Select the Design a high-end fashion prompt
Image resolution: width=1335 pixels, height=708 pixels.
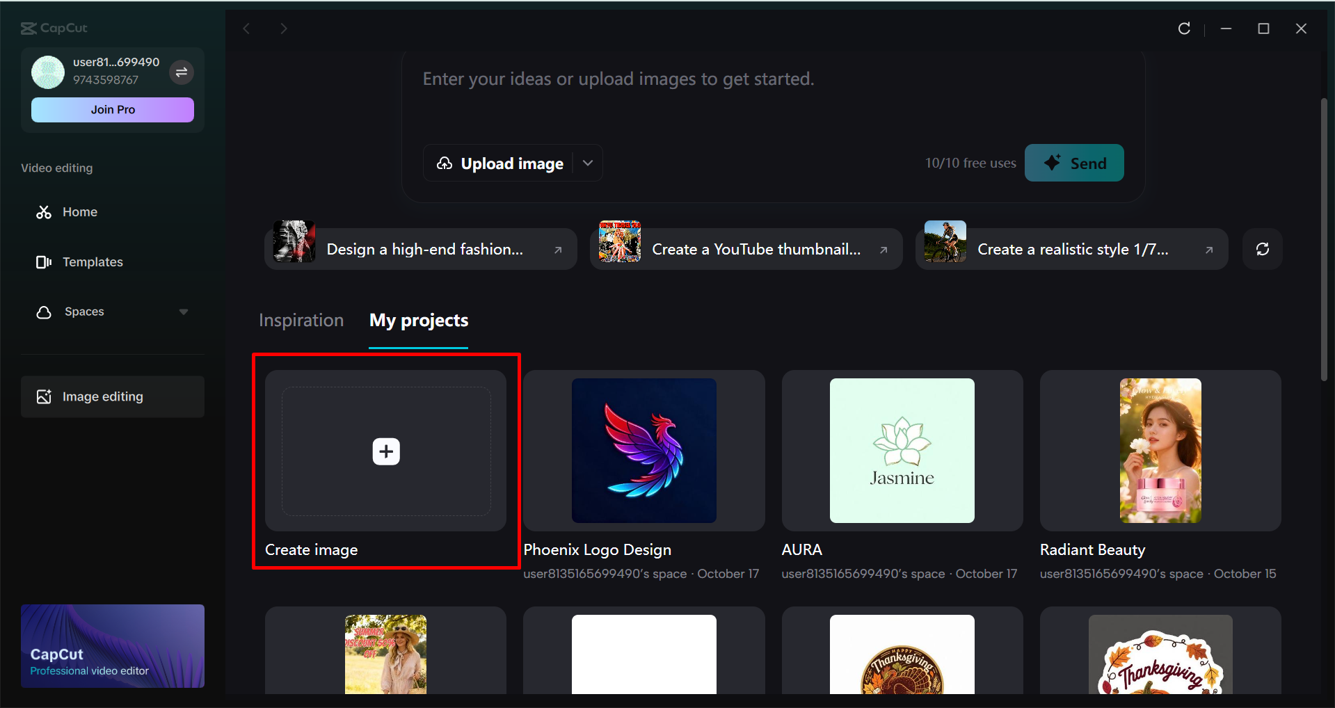pyautogui.click(x=420, y=249)
